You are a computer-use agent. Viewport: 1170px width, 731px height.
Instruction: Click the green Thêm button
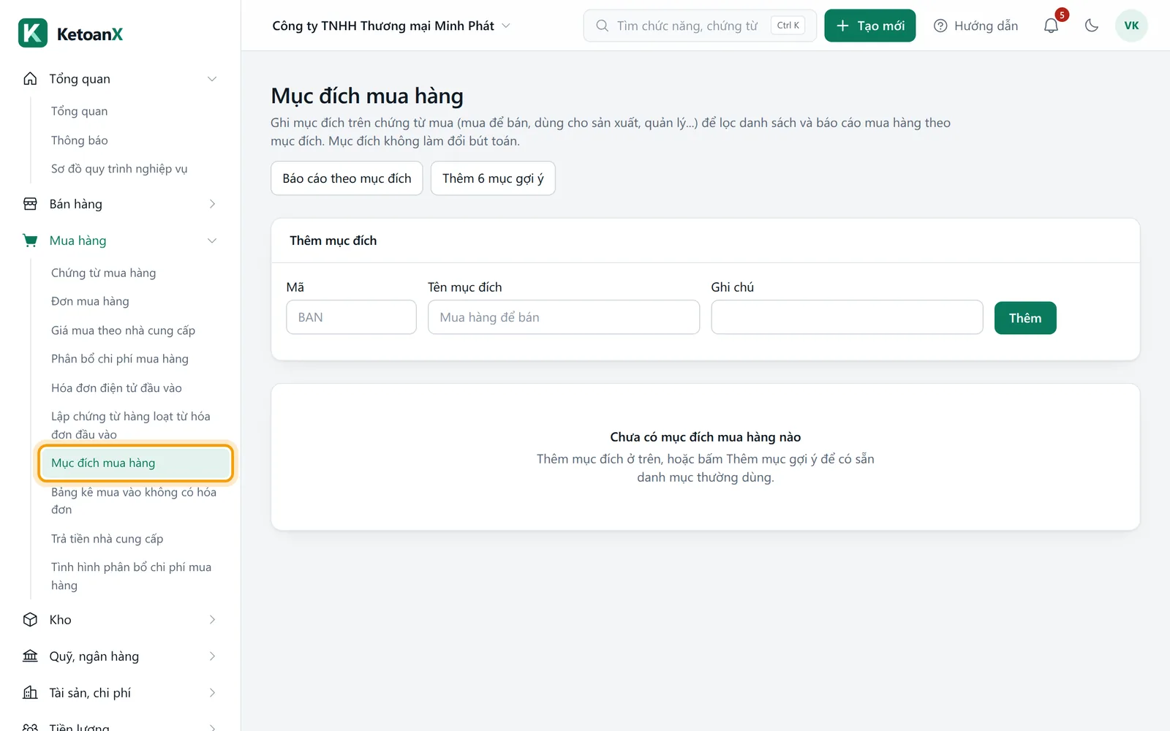pyautogui.click(x=1025, y=318)
